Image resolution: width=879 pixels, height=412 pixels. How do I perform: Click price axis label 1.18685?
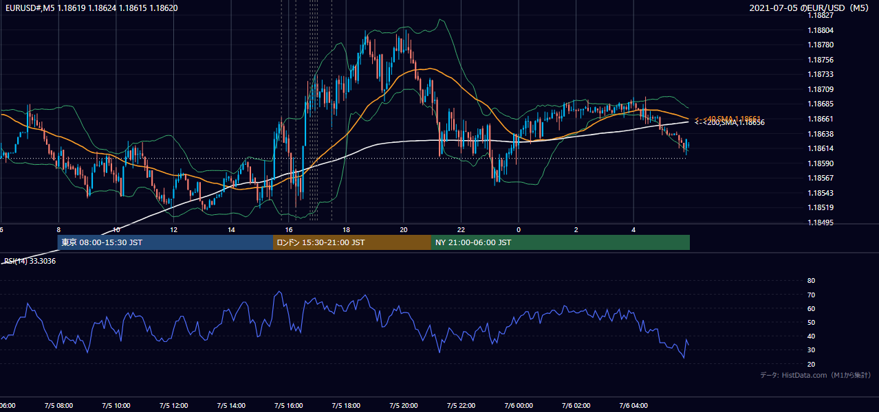(x=821, y=104)
